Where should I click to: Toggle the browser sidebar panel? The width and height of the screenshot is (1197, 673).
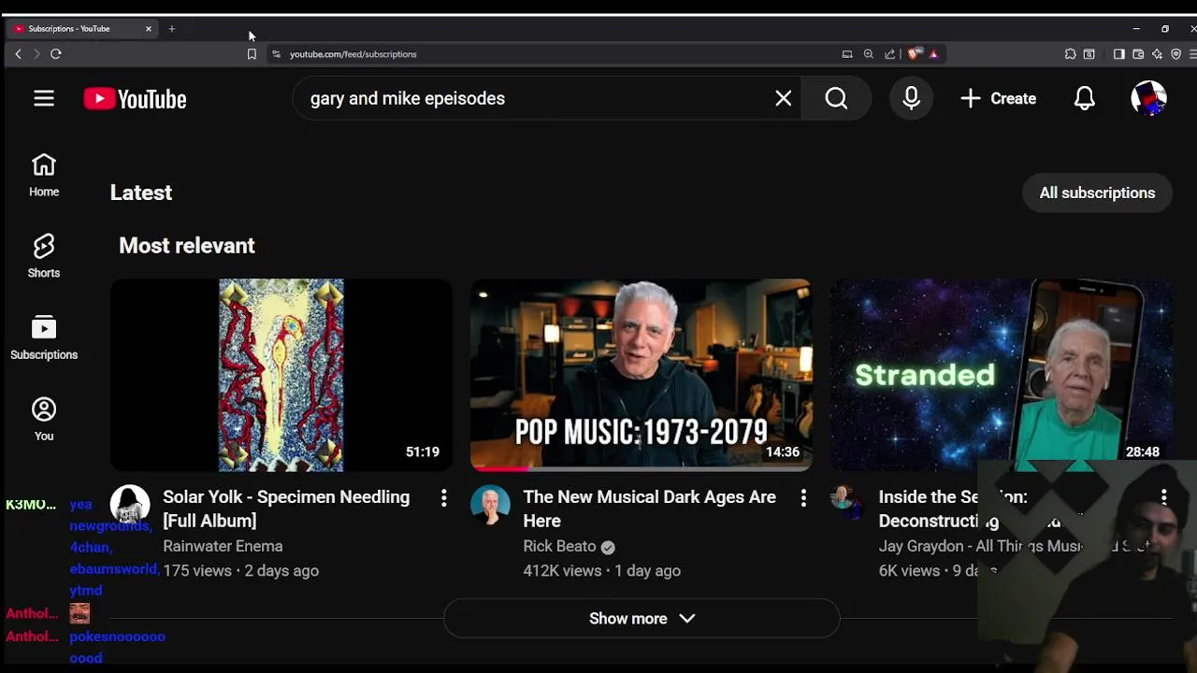click(1118, 54)
